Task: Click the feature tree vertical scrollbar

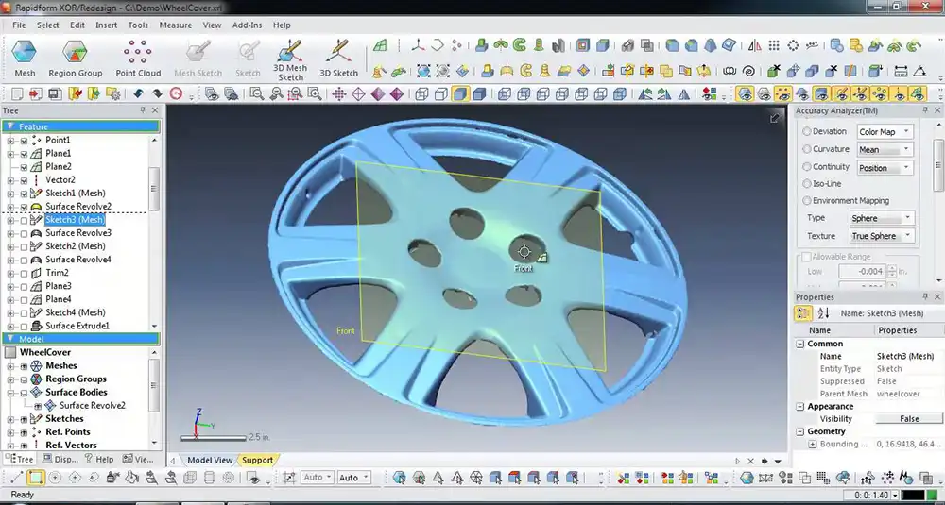Action: coord(154,188)
